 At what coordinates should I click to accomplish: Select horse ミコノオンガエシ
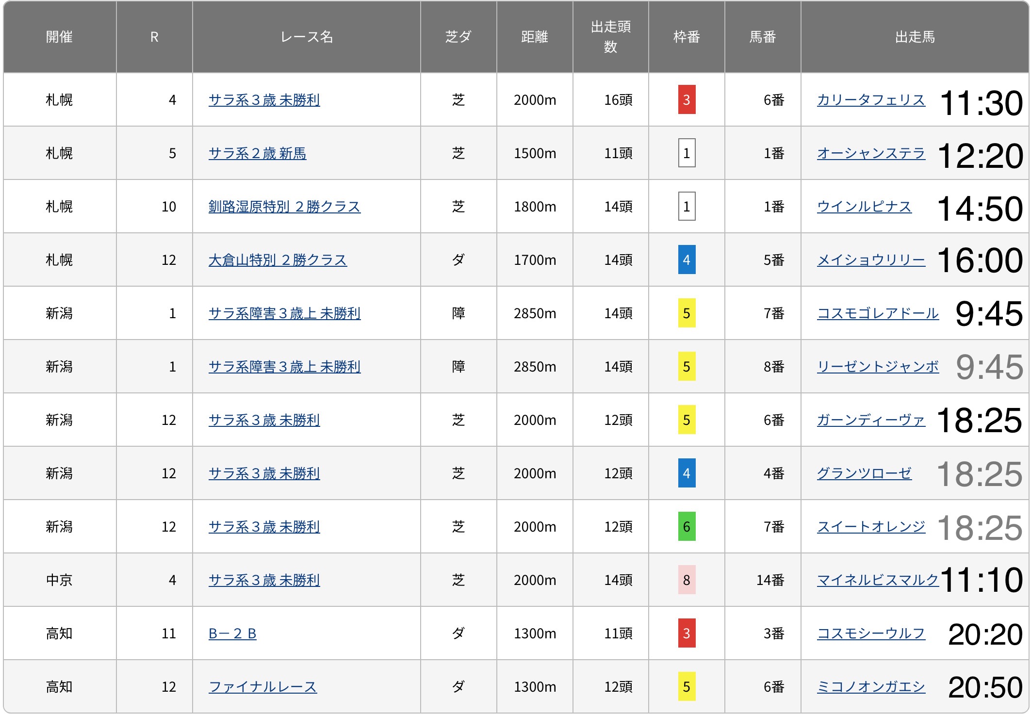click(x=870, y=687)
